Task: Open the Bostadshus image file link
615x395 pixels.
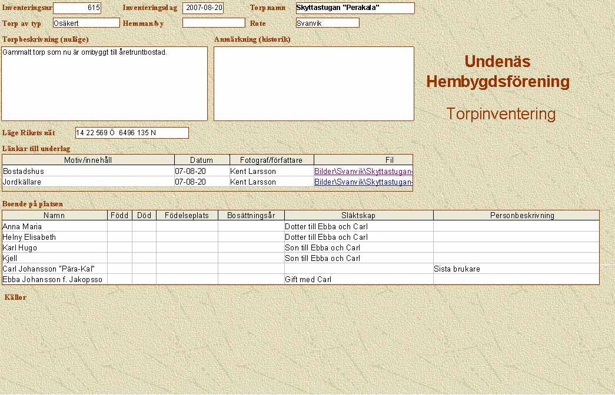Action: click(x=363, y=171)
